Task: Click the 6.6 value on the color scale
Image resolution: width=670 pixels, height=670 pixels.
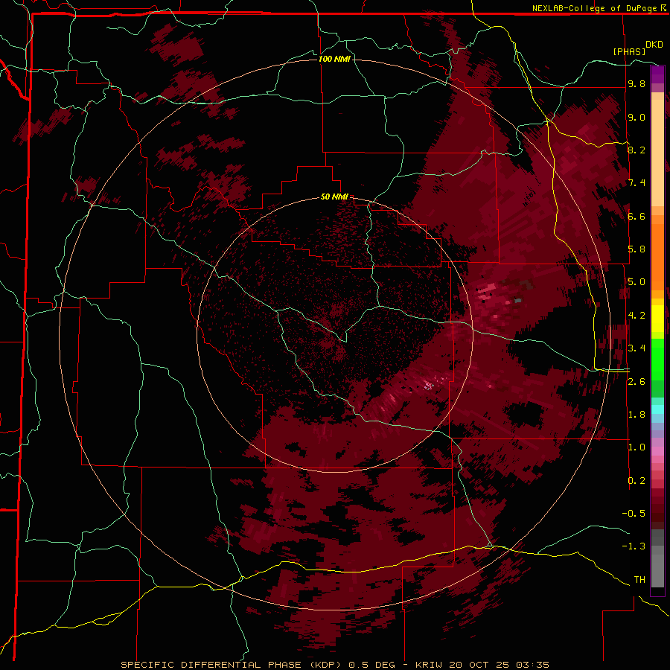Action: (x=636, y=216)
